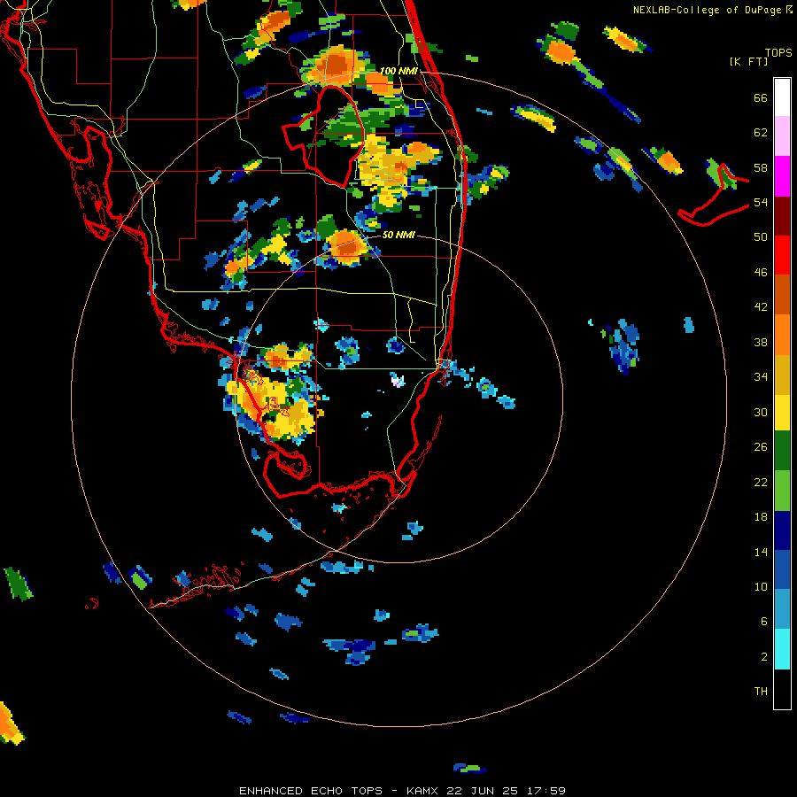This screenshot has height=797, width=797.
Task: Click the 30 value on the legend
Action: (x=761, y=412)
